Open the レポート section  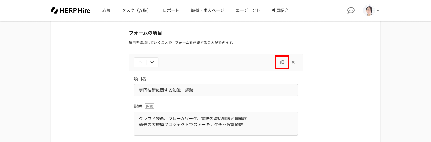pyautogui.click(x=171, y=10)
